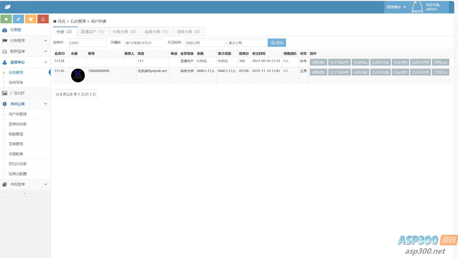Open the orange users shortcut button
Viewport: 458px width, 258px height.
click(31, 19)
